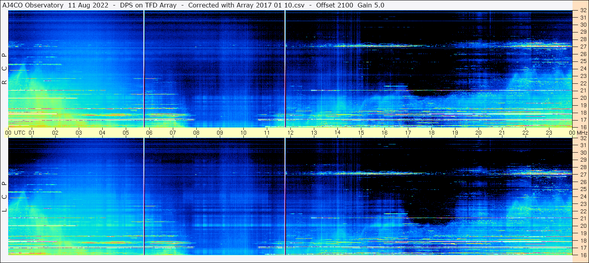This screenshot has width=589, height=263.
Task: Click the 16 MHz label of the lower panel
Action: (583, 255)
